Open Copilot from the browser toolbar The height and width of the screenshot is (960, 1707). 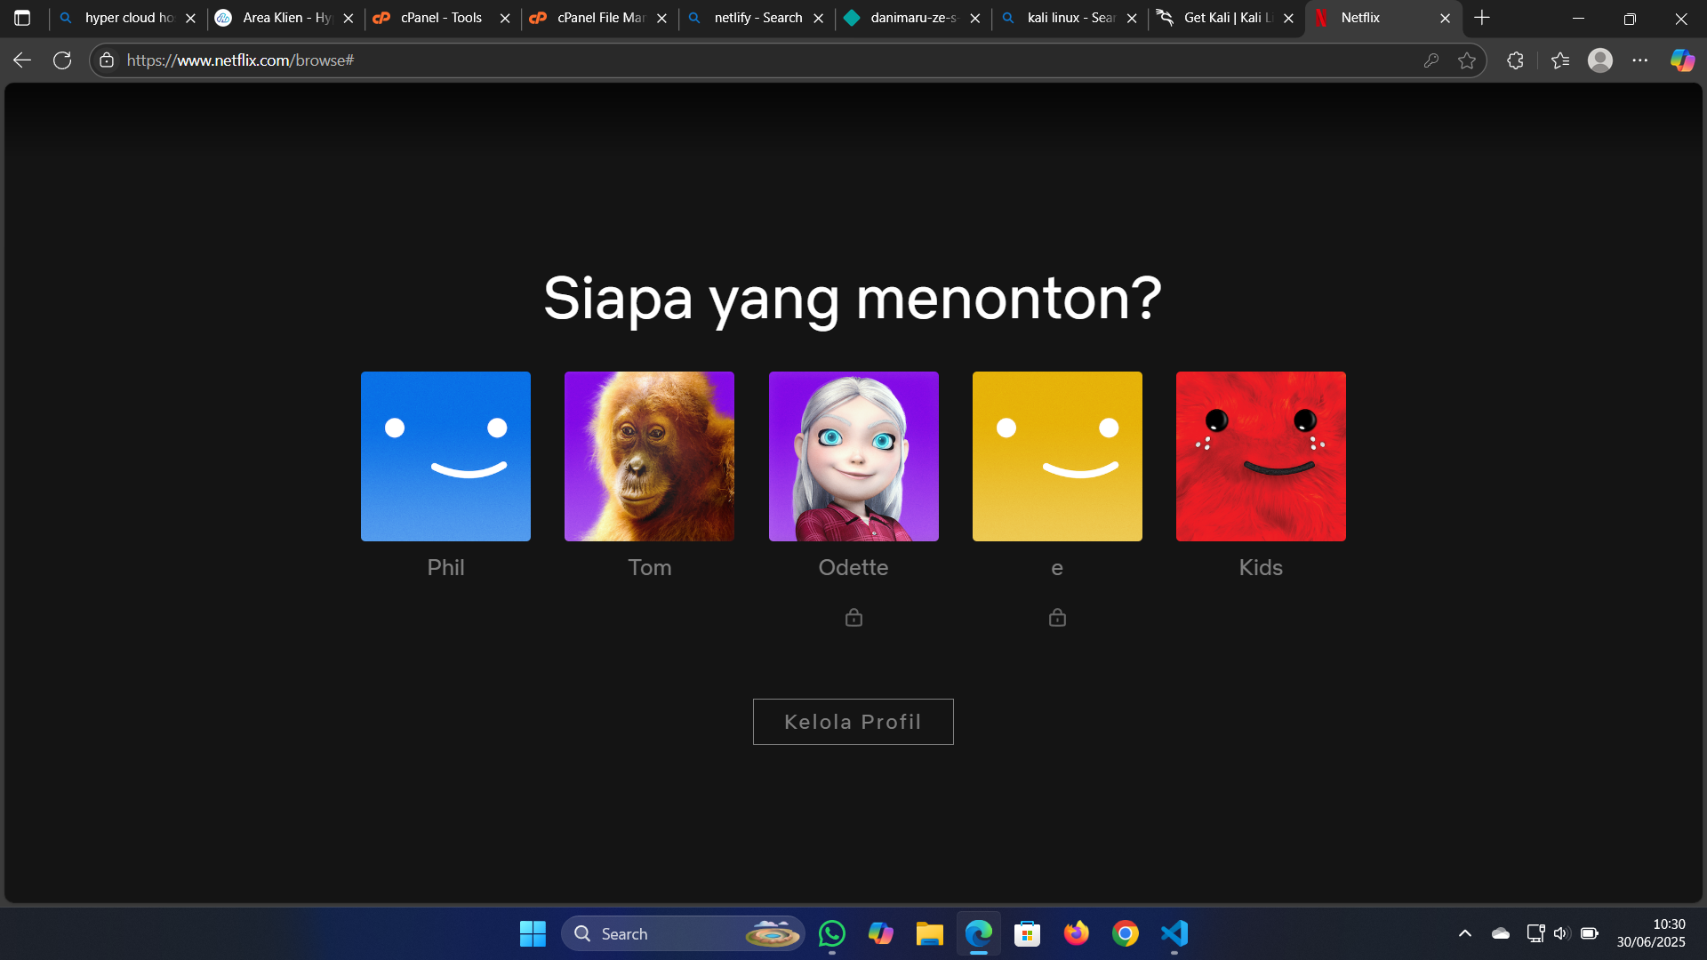tap(1681, 60)
